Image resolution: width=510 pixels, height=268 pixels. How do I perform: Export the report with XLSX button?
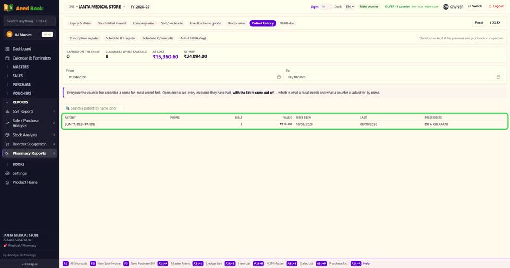(495, 23)
